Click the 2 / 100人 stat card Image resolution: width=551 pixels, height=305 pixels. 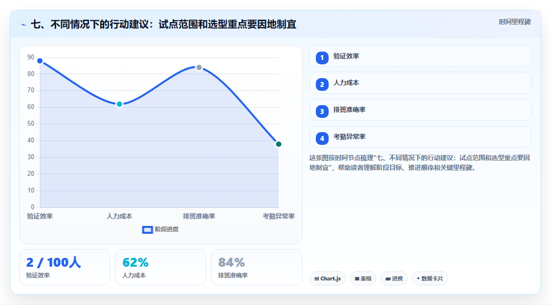click(x=64, y=267)
